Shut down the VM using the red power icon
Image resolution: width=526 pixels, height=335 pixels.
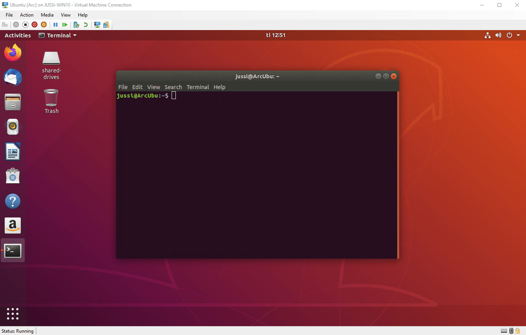(x=35, y=25)
